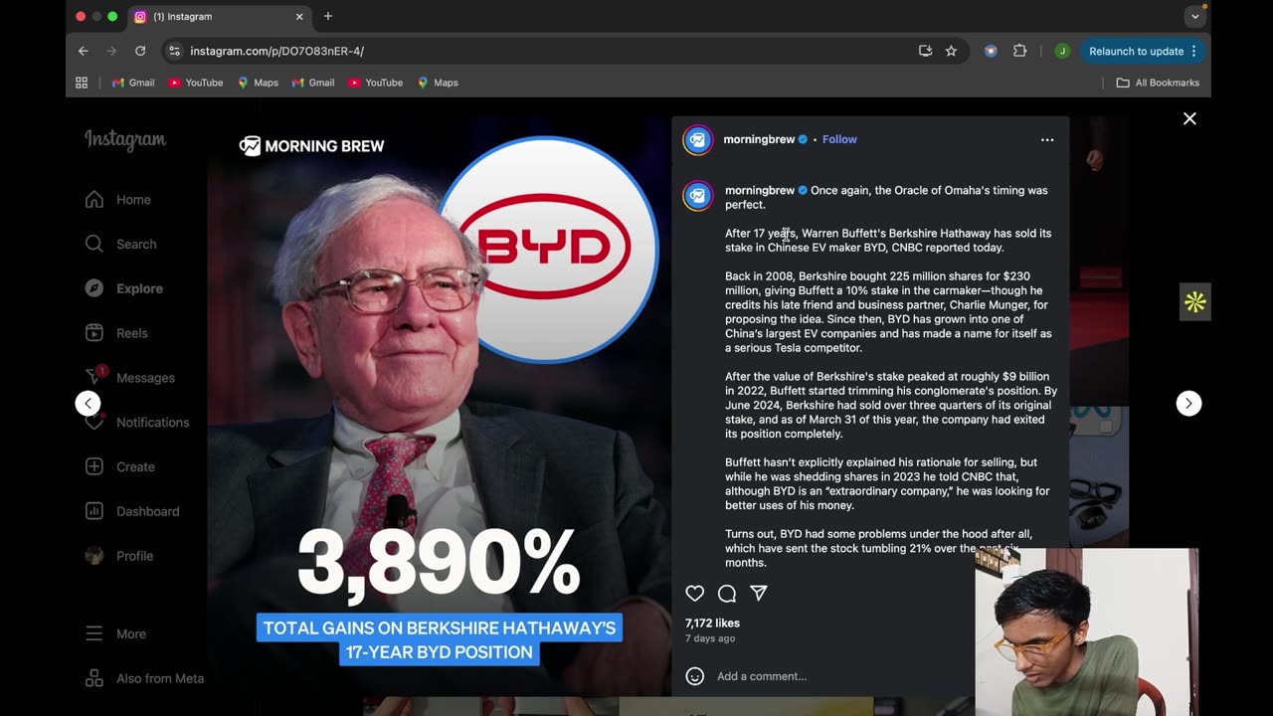Viewport: 1273px width, 716px height.
Task: Open first Gmail bookmark
Action: [133, 83]
